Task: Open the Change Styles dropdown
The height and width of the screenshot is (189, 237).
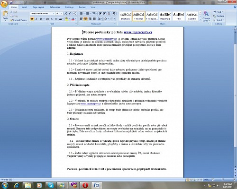Action: [206, 16]
